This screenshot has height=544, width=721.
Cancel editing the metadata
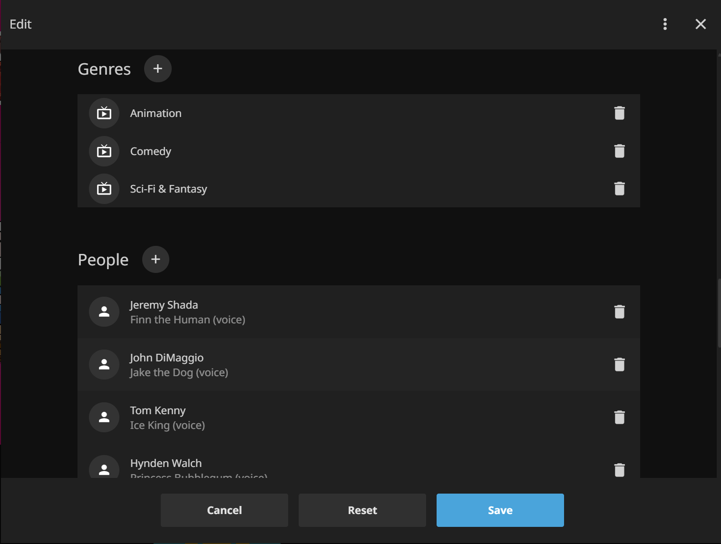point(224,510)
